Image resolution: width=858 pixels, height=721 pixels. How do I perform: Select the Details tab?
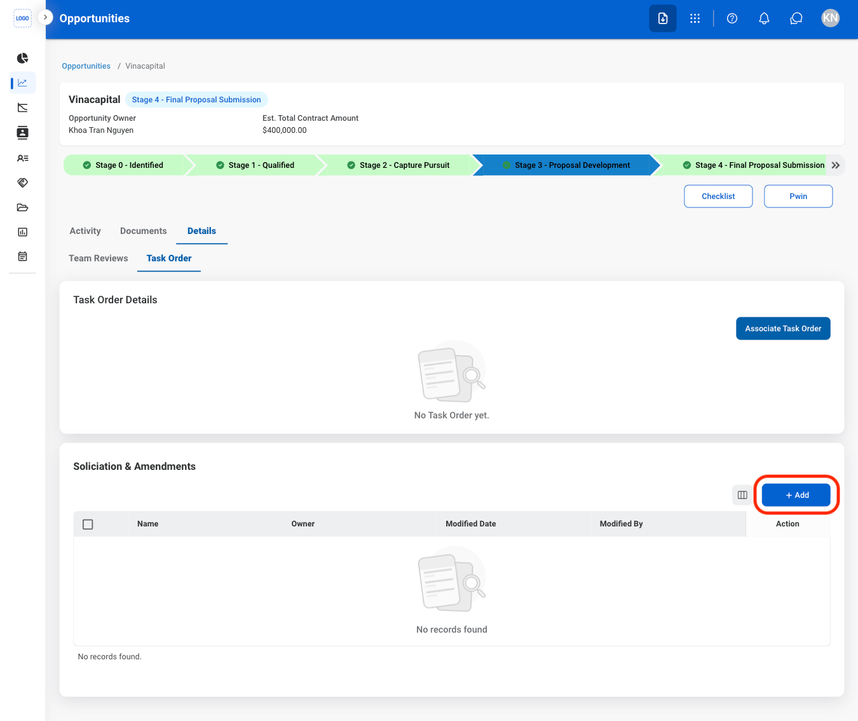pyautogui.click(x=201, y=231)
